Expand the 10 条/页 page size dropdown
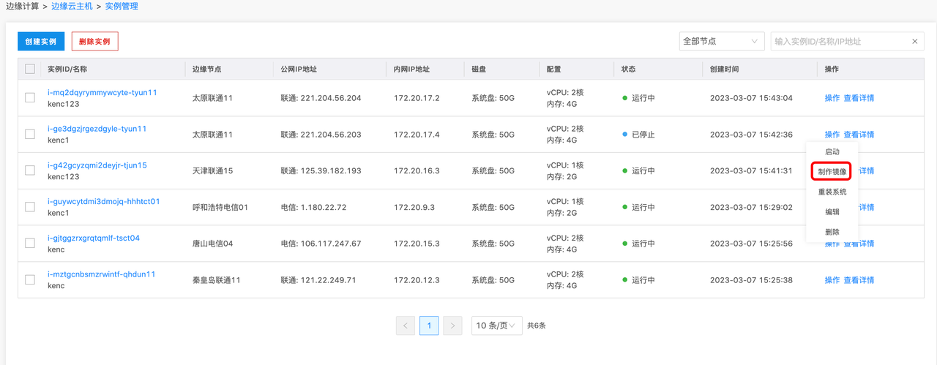 tap(496, 326)
